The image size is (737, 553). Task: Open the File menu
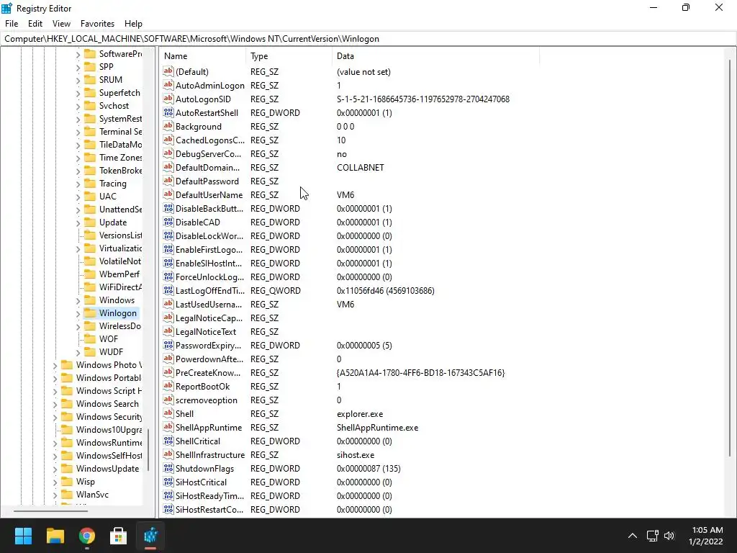pyautogui.click(x=12, y=24)
